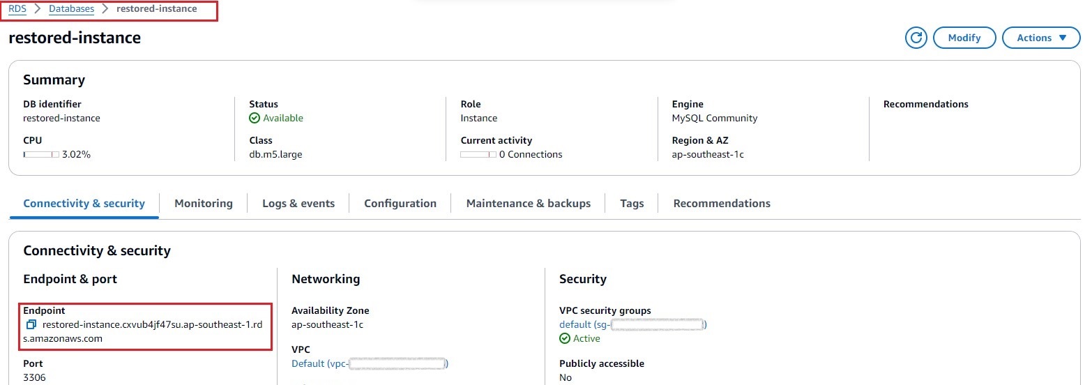Click the Active security group check icon
1092x385 pixels.
click(565, 338)
